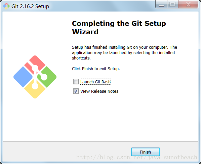
Task: Uncheck the View Release Notes checkbox
Action: (76, 91)
